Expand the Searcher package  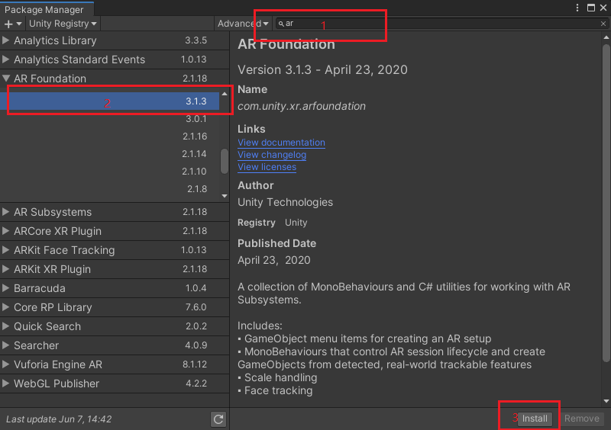[6, 345]
